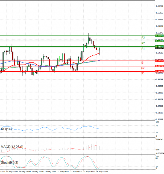The image size is (164, 174).
Task: Select the green 0.65090 price tag
Action: [x=159, y=41]
